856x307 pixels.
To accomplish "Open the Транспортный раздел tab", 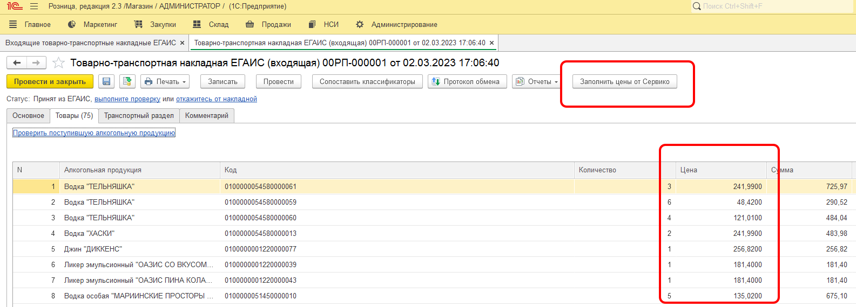I will click(x=139, y=115).
